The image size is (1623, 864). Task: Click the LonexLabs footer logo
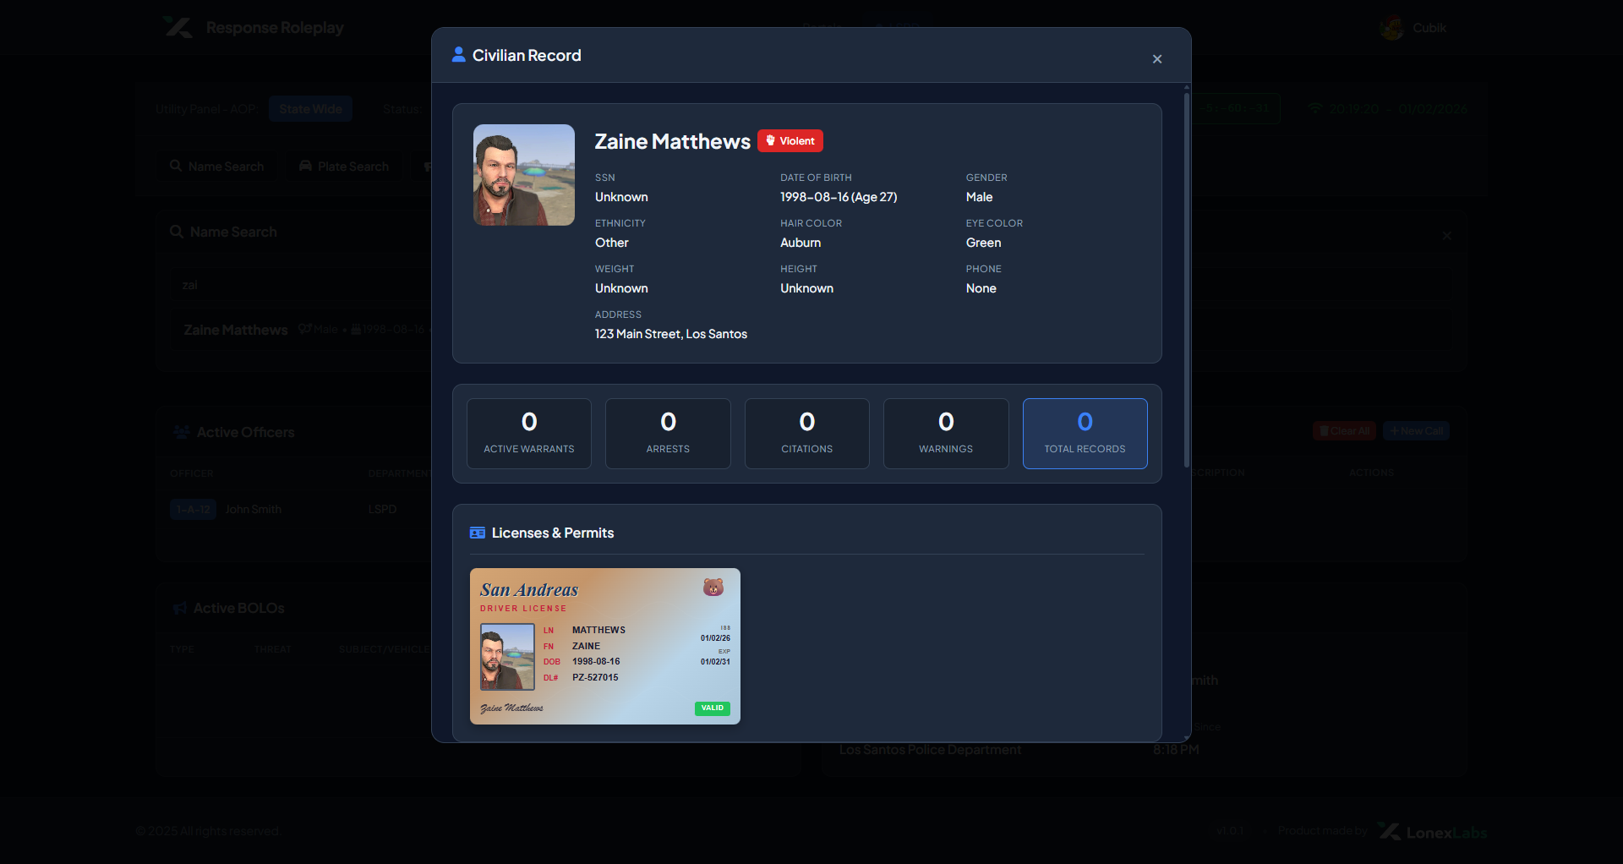click(1433, 832)
